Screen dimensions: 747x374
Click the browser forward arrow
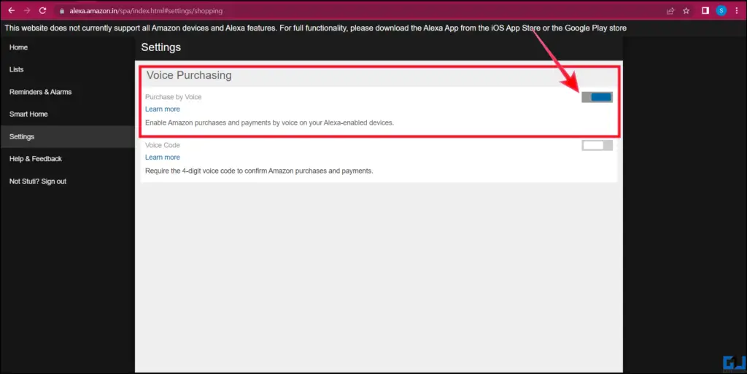27,10
